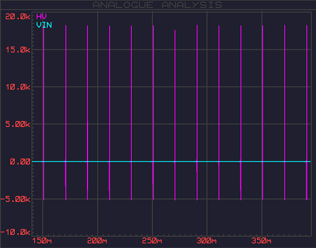
Task: Click the ANALOGUE ANALYSIS graph title bar
Action: [157, 5]
